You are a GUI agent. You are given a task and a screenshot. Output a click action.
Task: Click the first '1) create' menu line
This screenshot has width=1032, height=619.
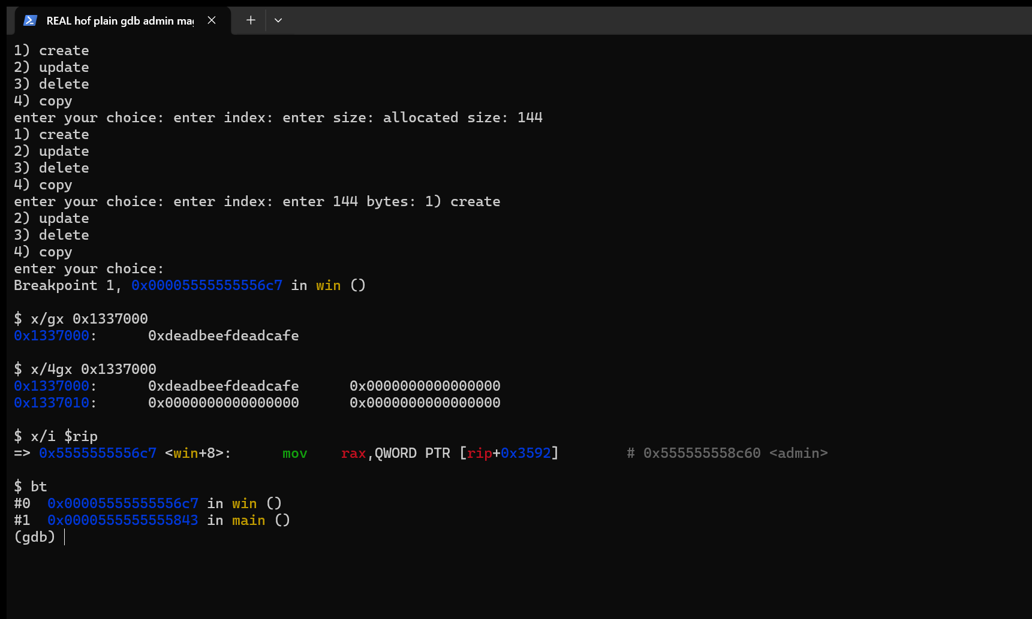[52, 50]
